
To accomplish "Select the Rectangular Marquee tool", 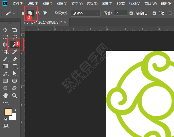I will pyautogui.click(x=5, y=37).
